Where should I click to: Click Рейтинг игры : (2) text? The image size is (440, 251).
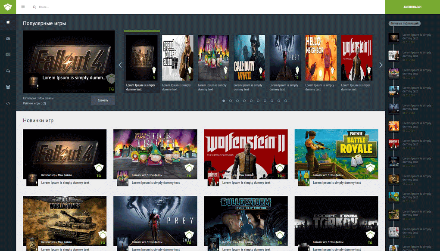pyautogui.click(x=34, y=103)
